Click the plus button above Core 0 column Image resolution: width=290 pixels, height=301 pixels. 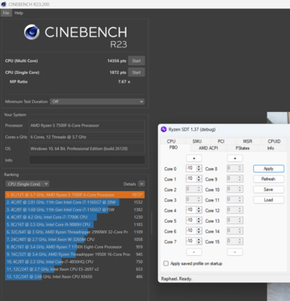(x=194, y=158)
